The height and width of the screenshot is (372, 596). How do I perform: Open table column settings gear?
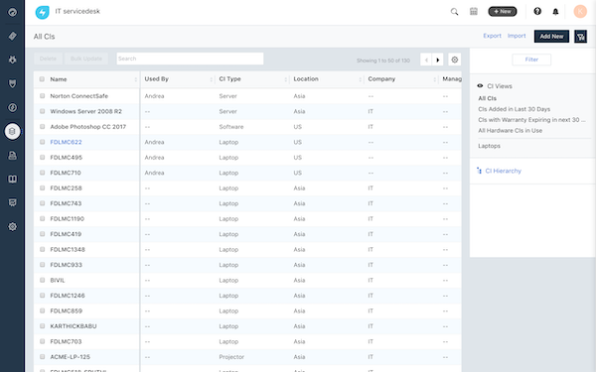point(455,60)
